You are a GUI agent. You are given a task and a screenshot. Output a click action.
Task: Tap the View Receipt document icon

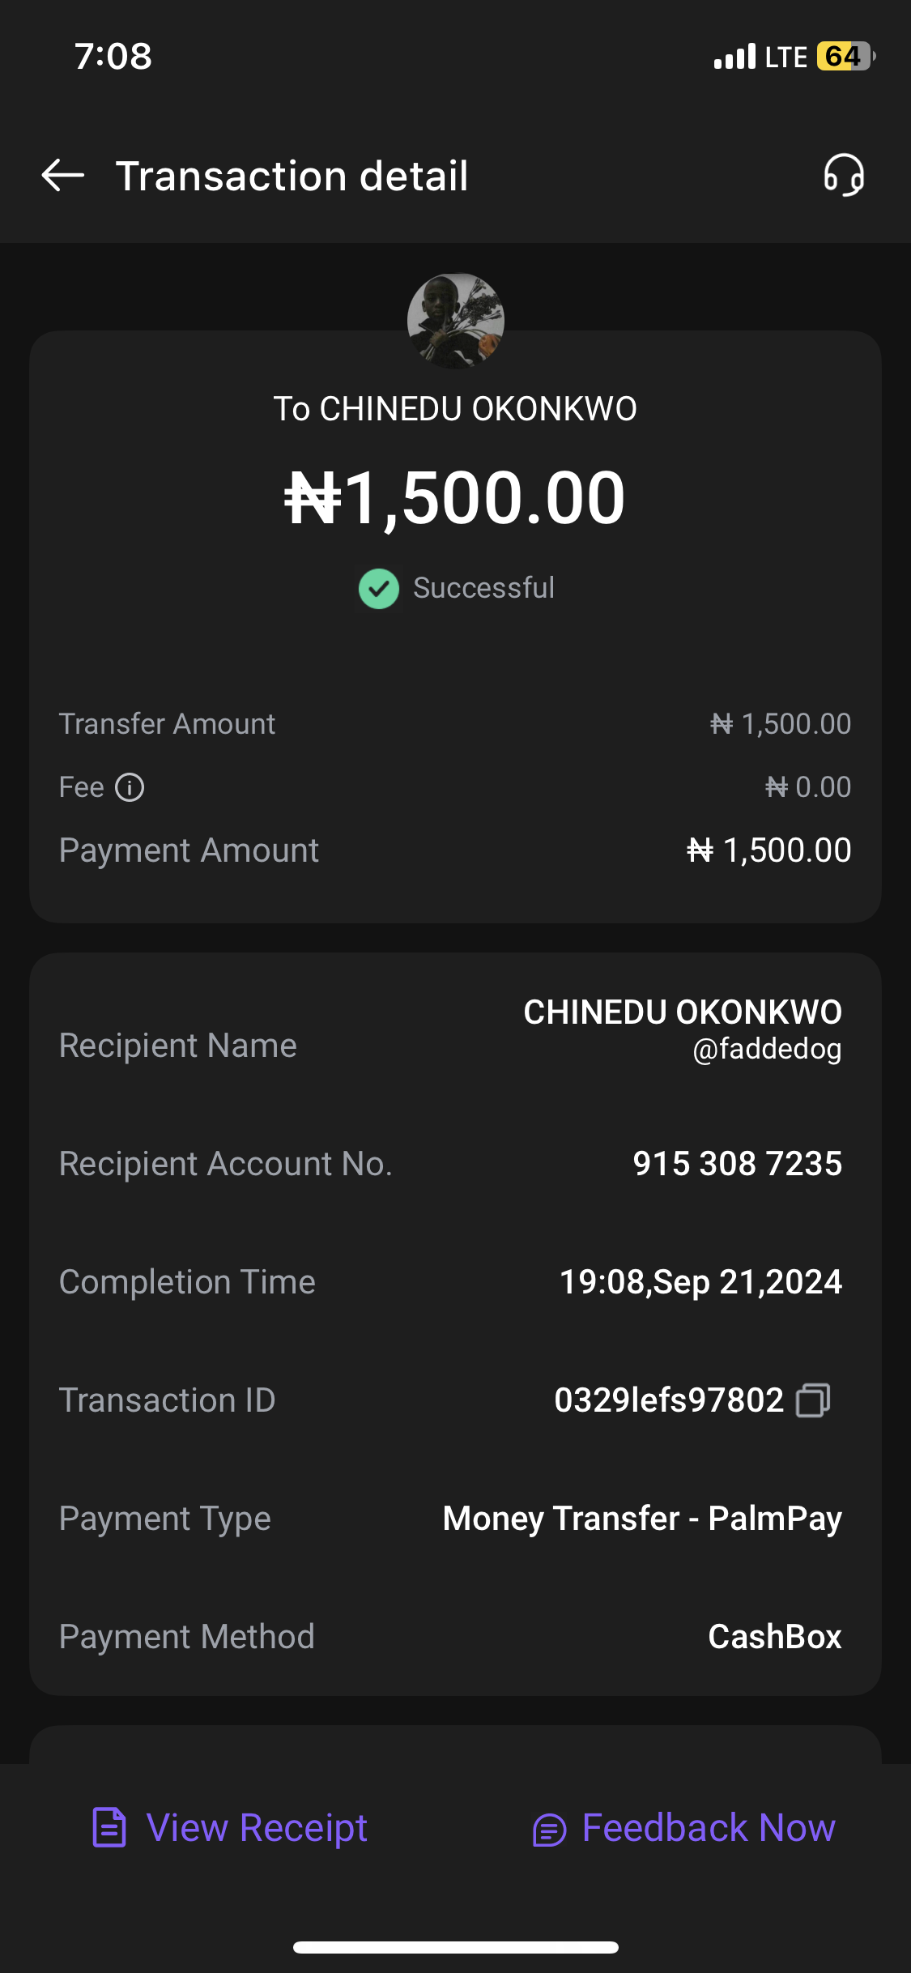point(109,1828)
